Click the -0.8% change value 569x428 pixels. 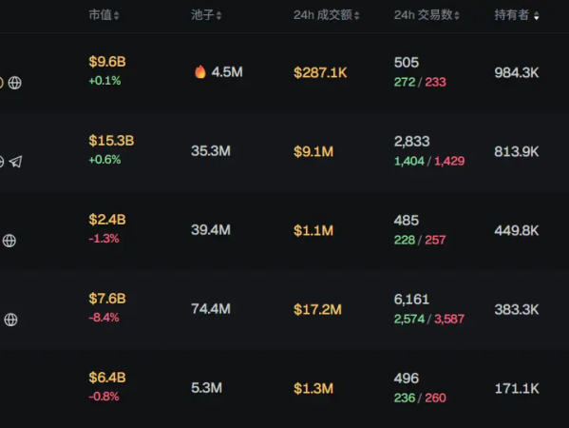pyautogui.click(x=104, y=397)
